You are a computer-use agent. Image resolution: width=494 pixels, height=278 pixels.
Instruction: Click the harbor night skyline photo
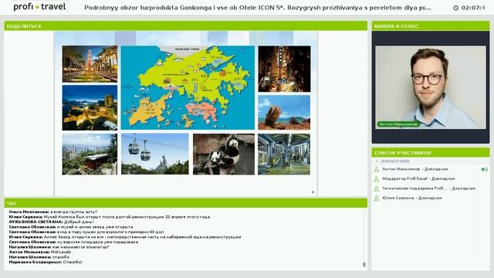[90, 108]
